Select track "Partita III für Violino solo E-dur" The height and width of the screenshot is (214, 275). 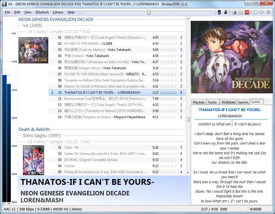[x=117, y=172]
